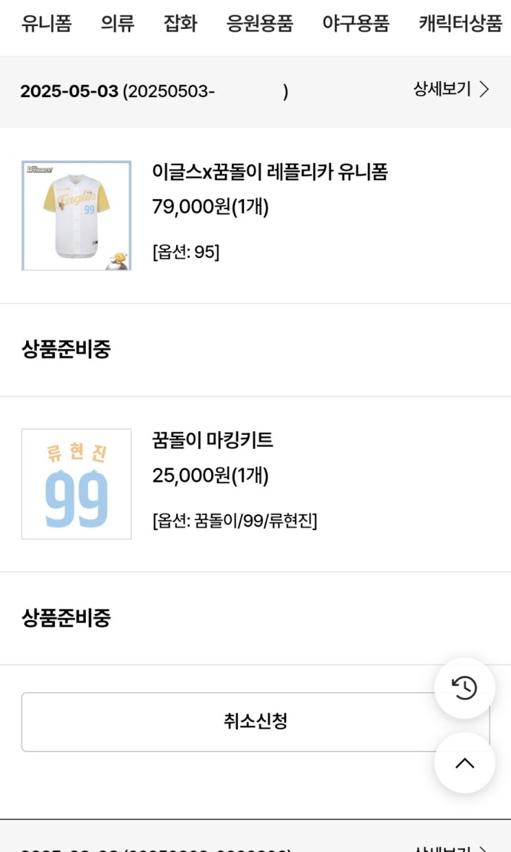
Task: Open the 캐릭터상품 tab
Action: [x=460, y=24]
